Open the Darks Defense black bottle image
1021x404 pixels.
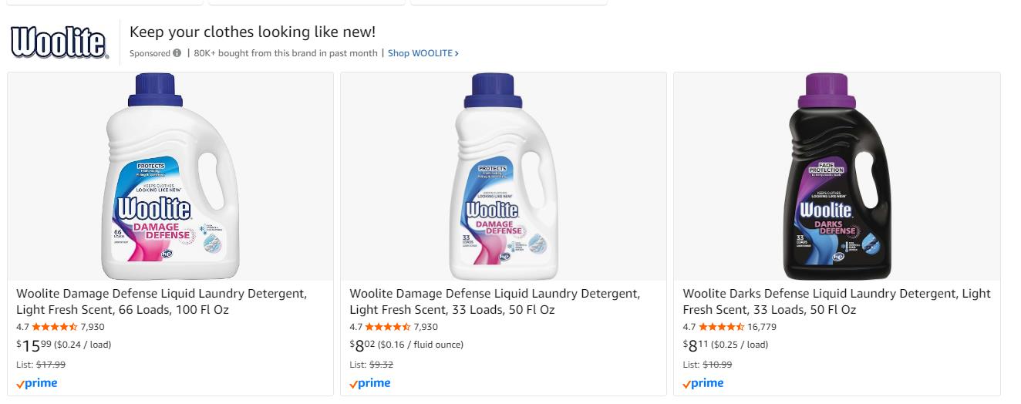(837, 177)
